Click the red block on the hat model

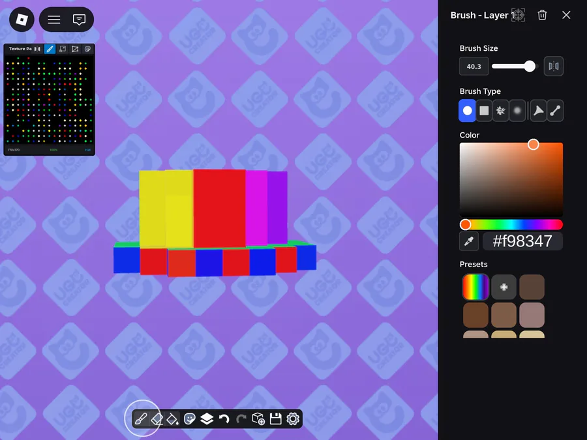[219, 208]
